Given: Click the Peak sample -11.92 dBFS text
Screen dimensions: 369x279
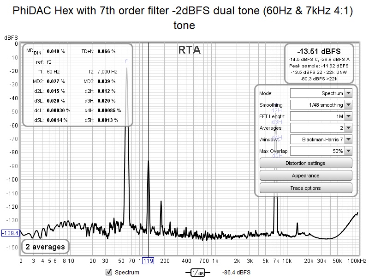Looking at the screenshot, I should (x=319, y=66).
